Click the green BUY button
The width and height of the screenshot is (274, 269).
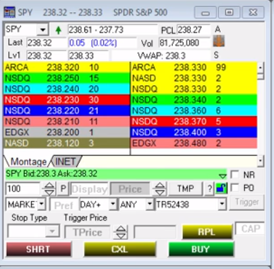pos(201,249)
